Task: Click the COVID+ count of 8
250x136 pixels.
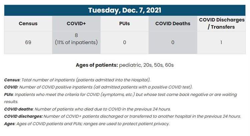Action: pos(76,35)
